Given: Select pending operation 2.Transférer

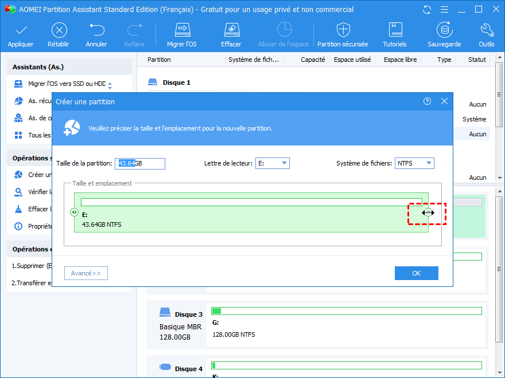Looking at the screenshot, I should point(32,283).
